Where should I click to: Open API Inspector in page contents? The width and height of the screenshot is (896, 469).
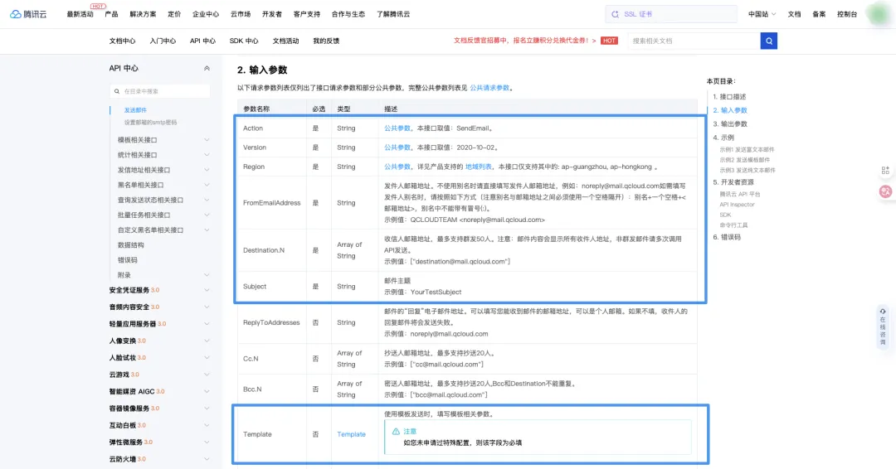tap(737, 205)
